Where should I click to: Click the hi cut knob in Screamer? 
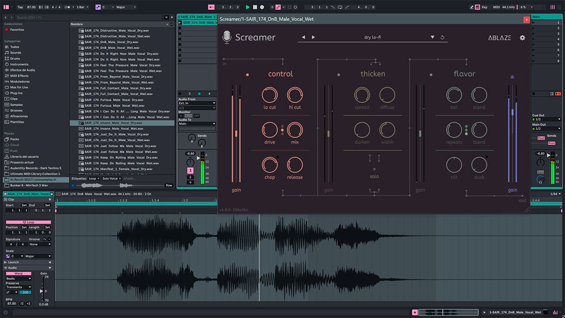click(x=295, y=95)
